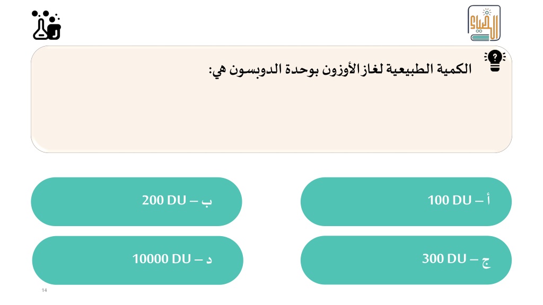Click the teal book at the logo's base
543x305 pixels.
(480, 37)
